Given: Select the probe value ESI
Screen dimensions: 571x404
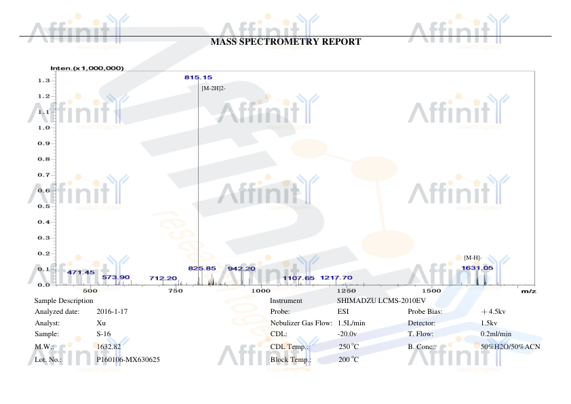Looking at the screenshot, I should 343,312.
